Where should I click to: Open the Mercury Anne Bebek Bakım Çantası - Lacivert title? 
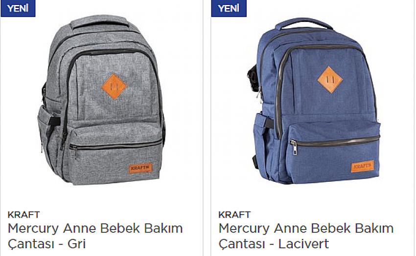306,236
